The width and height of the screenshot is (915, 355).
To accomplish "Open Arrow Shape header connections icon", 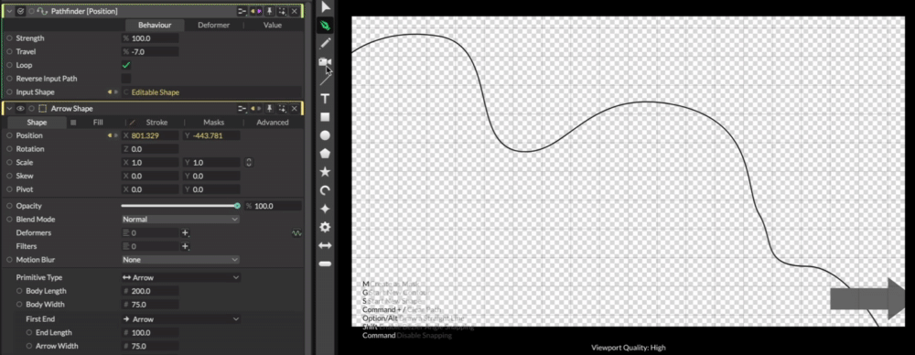I will [242, 109].
